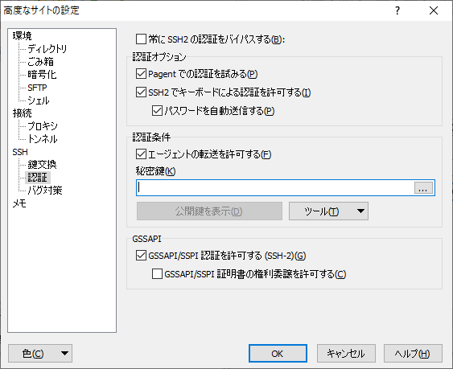Click the OK button
This screenshot has height=369, width=453.
tap(278, 354)
